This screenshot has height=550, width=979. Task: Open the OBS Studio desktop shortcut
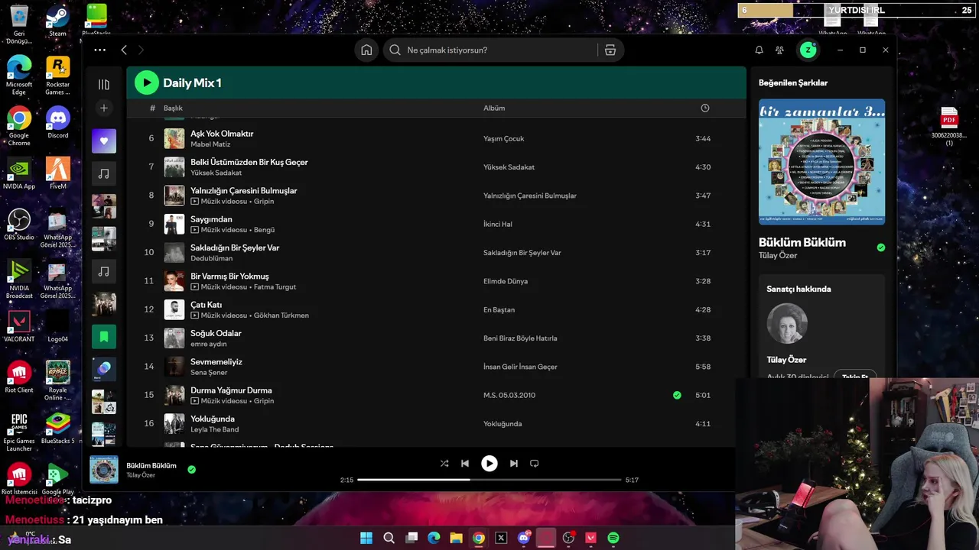pos(19,225)
